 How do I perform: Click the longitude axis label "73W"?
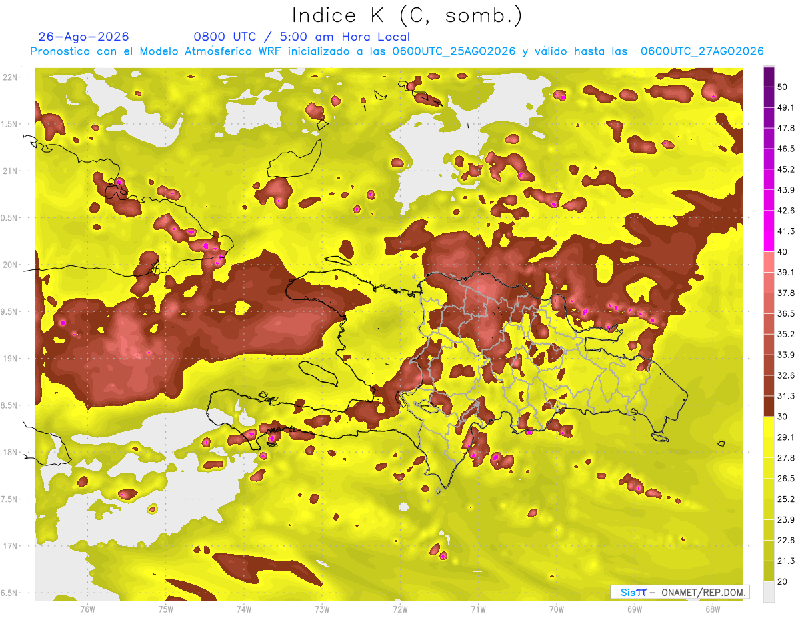pos(322,609)
